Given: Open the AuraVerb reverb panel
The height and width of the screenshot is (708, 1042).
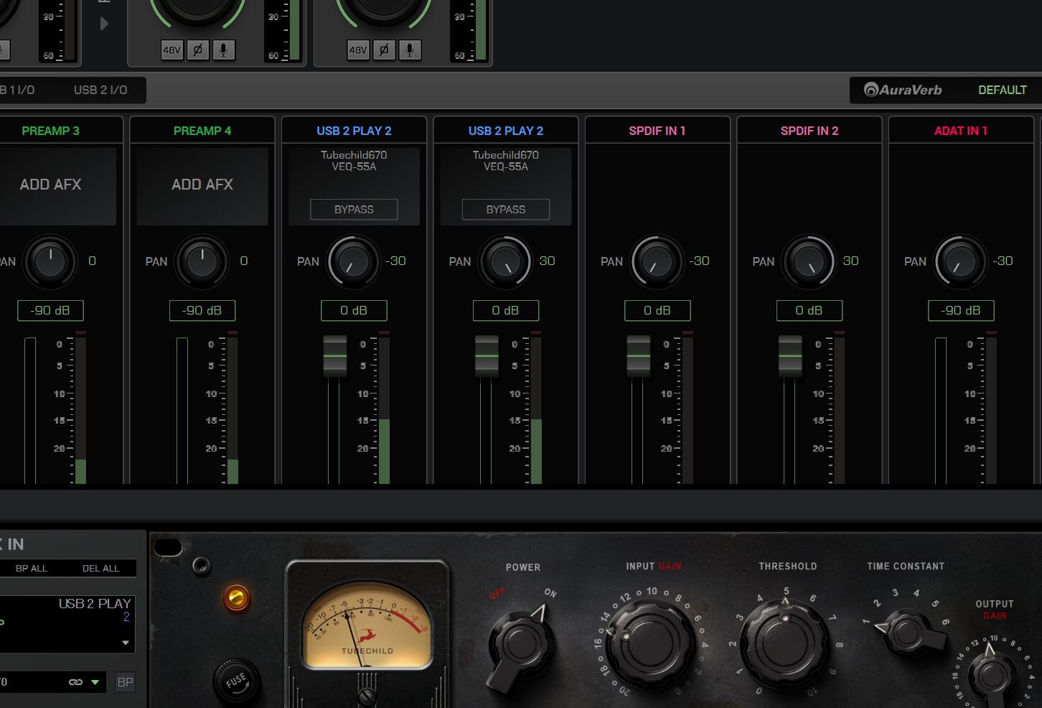Looking at the screenshot, I should [903, 90].
